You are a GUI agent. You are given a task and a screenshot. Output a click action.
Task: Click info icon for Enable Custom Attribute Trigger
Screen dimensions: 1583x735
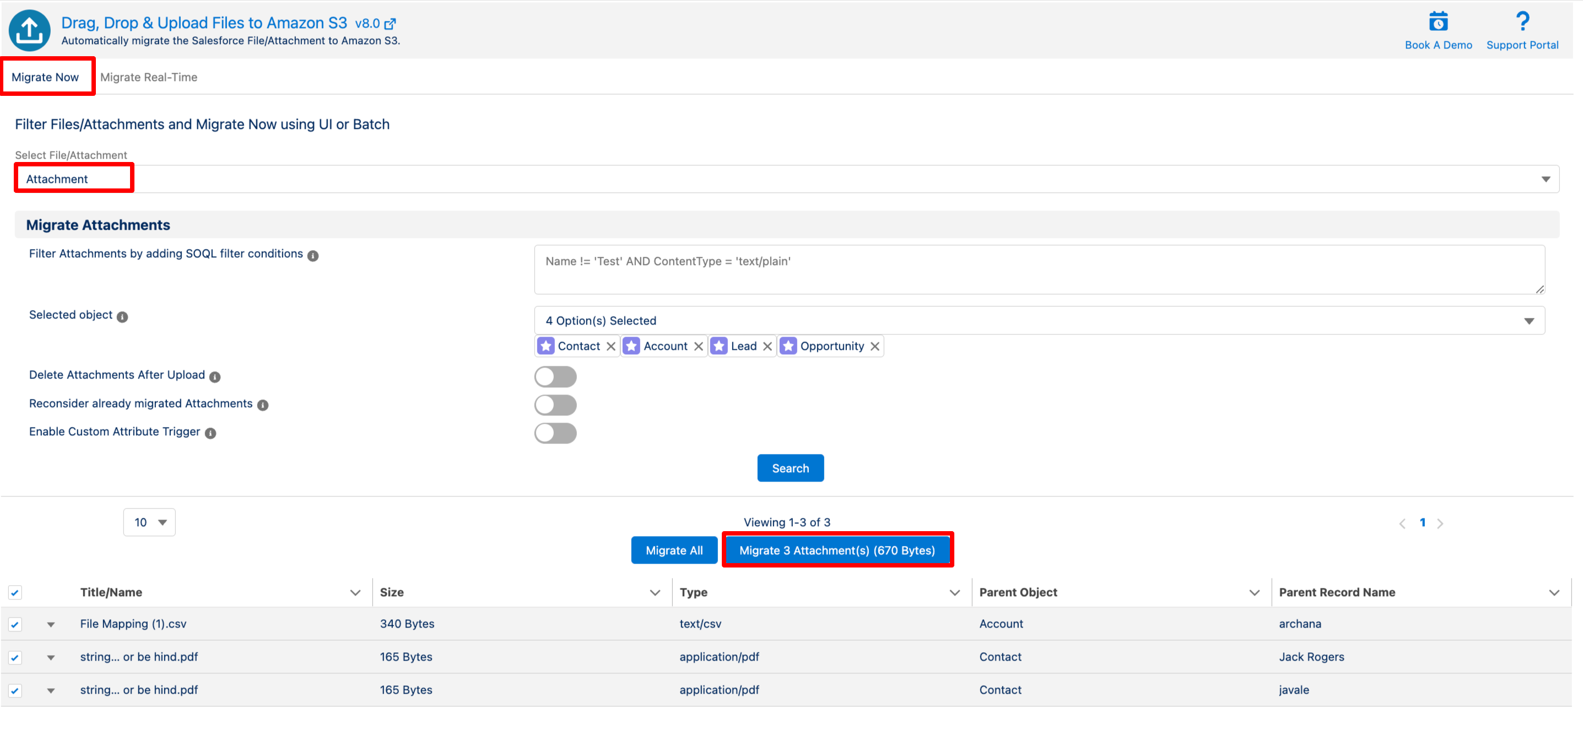pyautogui.click(x=210, y=433)
